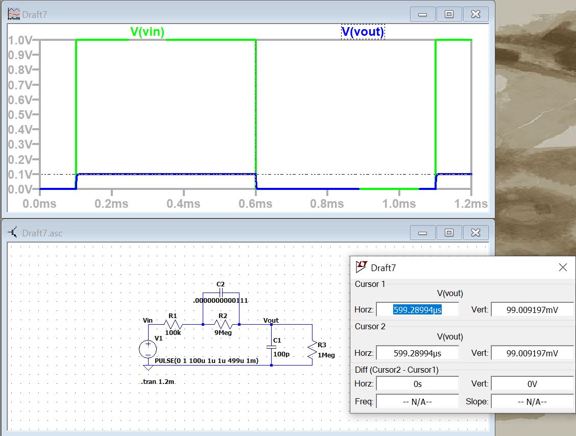Click the V(vin) trace label
Screen dimensions: 576x436
point(147,32)
